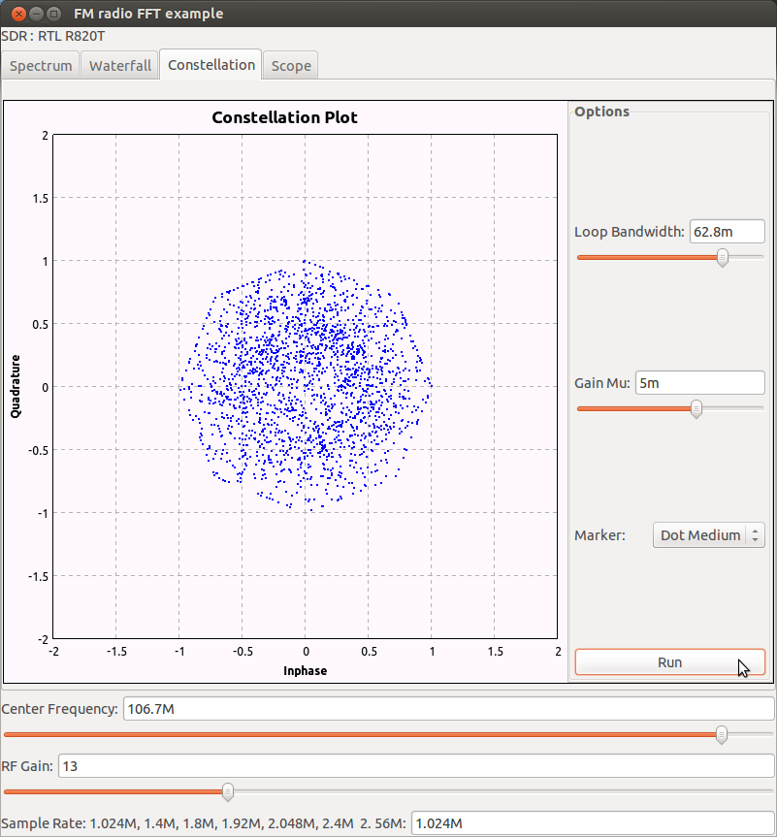Minimize the FM radio window
This screenshot has width=777, height=837.
[36, 14]
